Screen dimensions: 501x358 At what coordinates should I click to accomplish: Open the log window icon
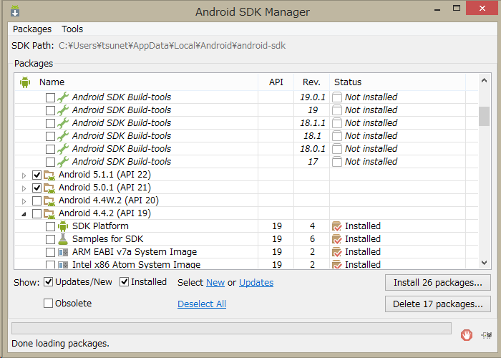487,334
